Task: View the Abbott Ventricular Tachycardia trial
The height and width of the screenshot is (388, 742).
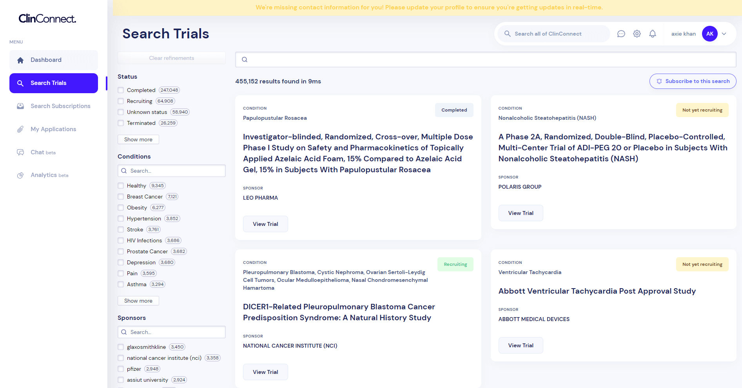Action: pos(521,345)
